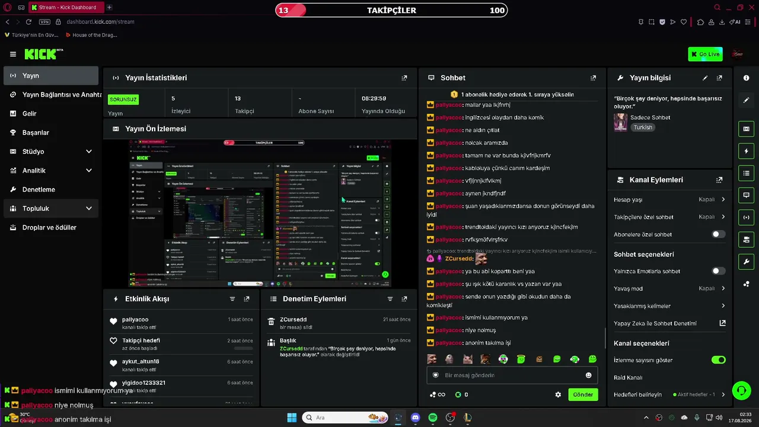Edit stream info with pencil in Yayın bilgisi

(705, 78)
